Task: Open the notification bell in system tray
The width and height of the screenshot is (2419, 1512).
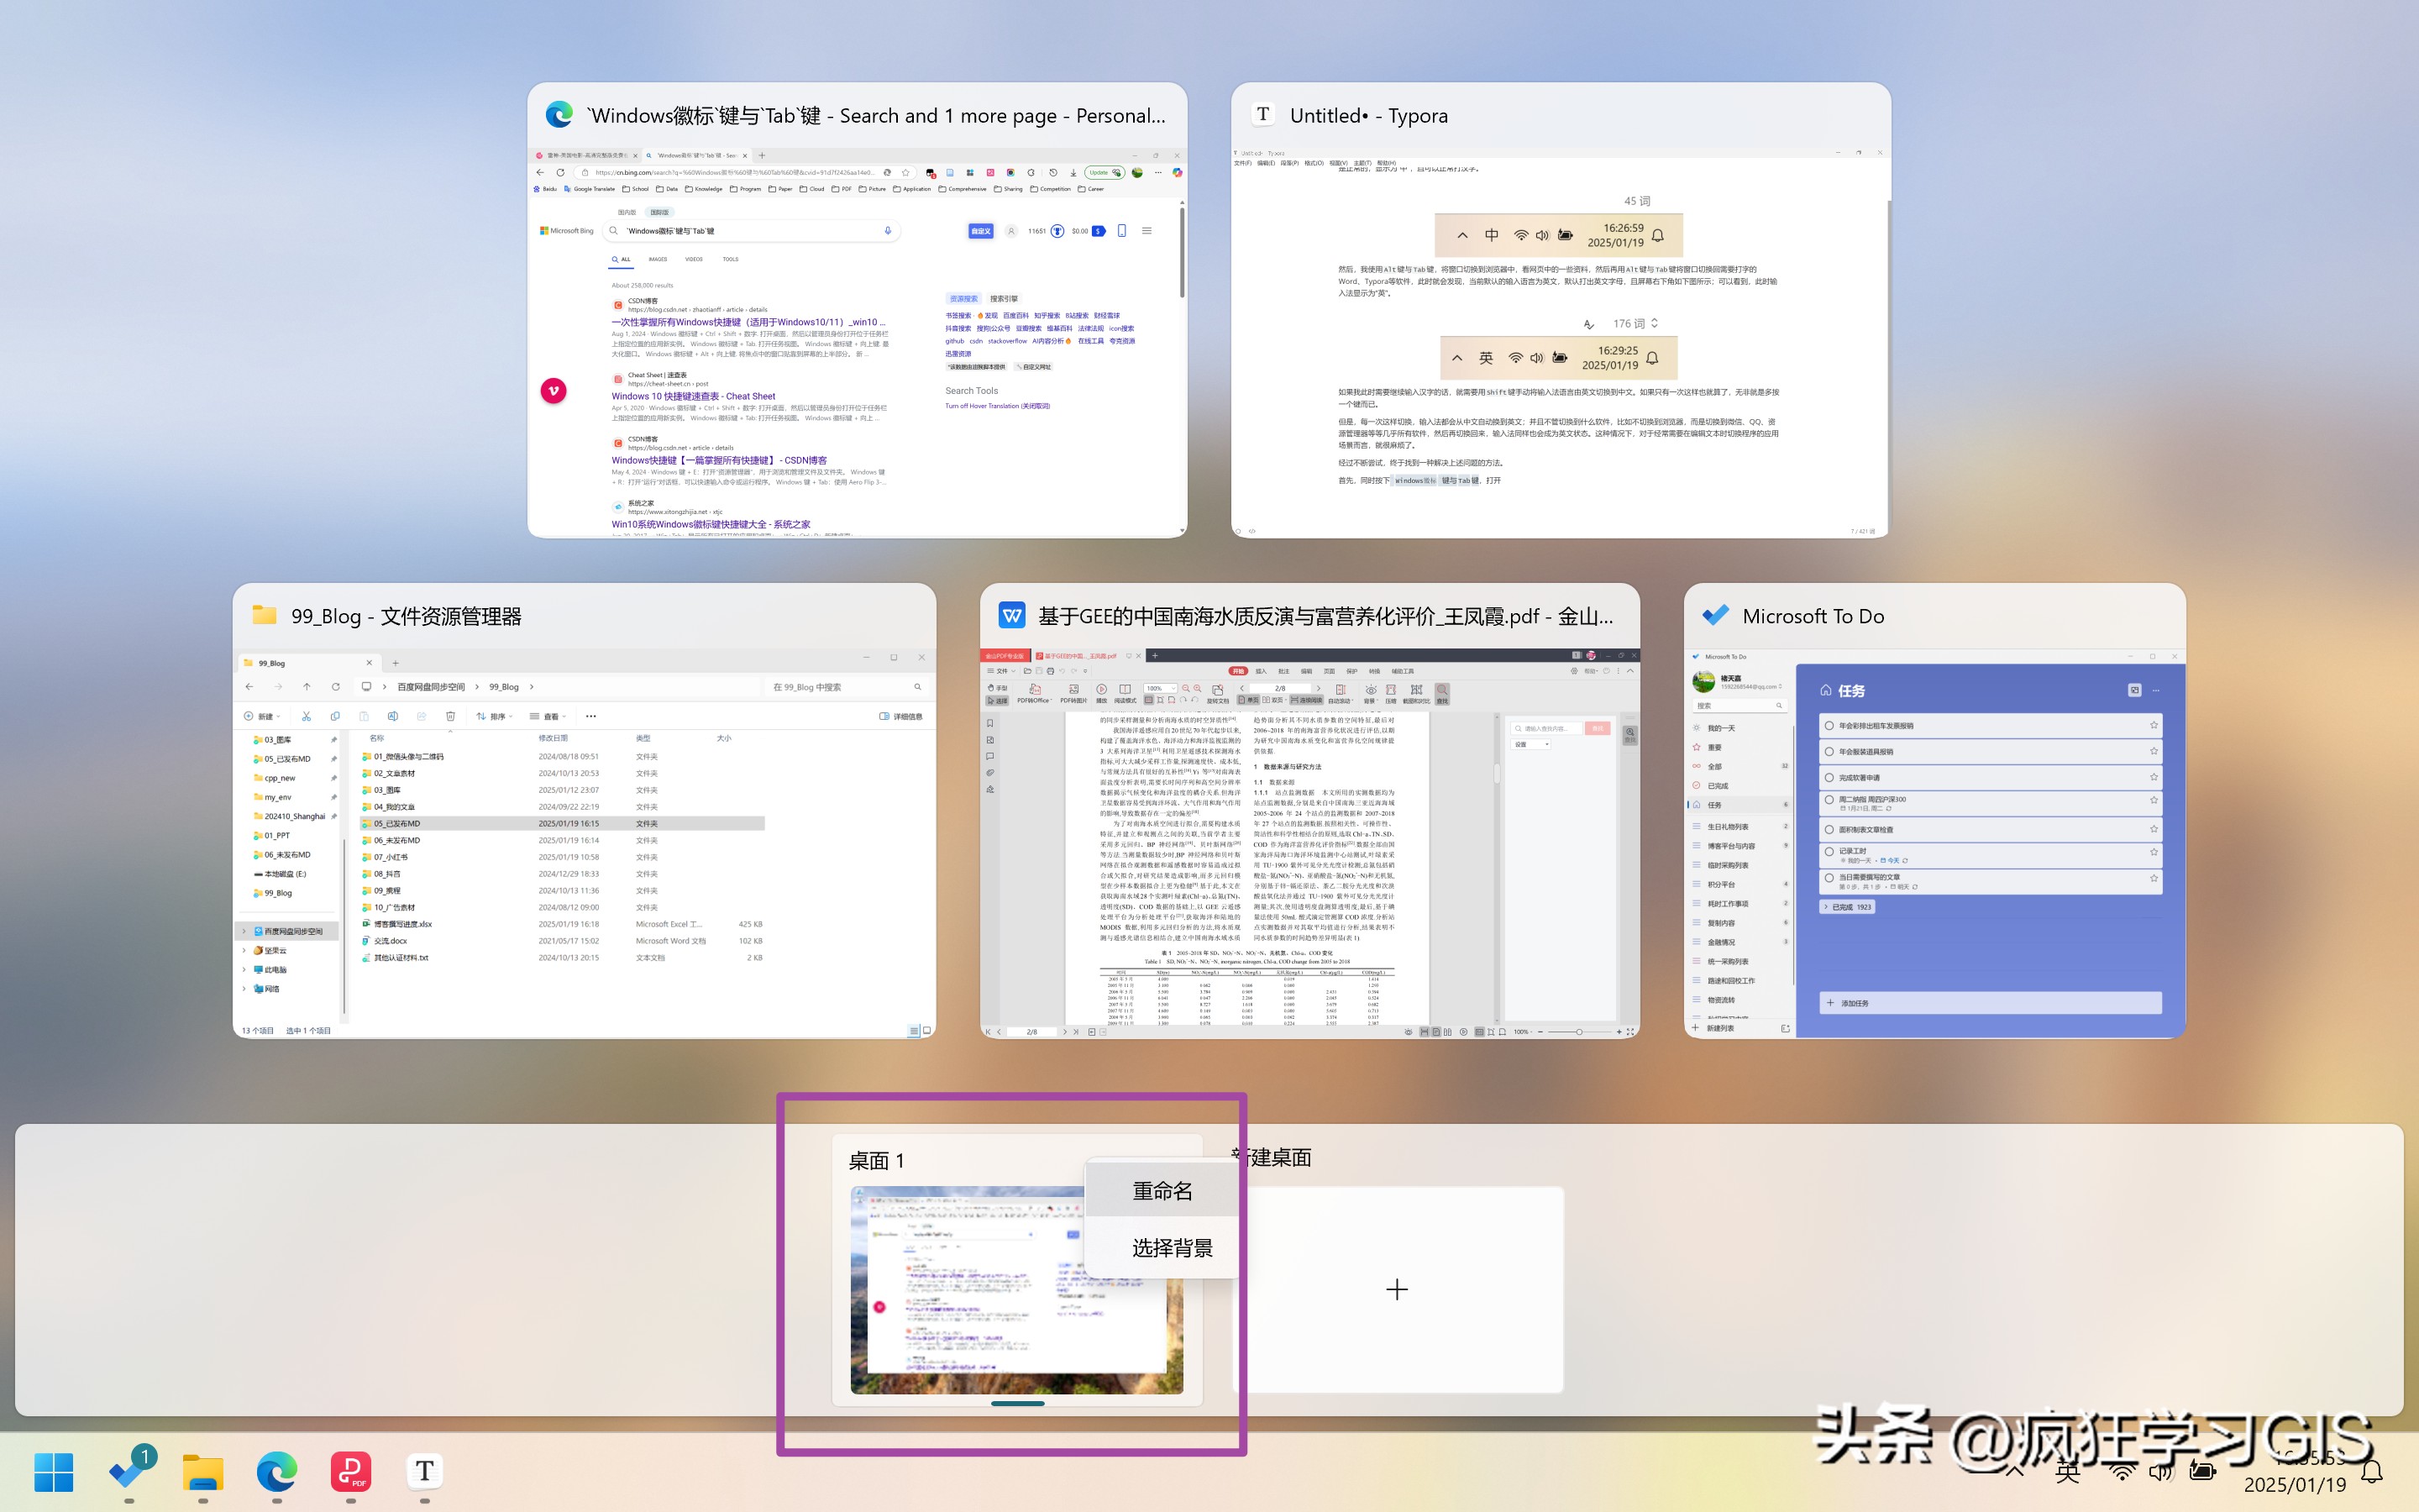Action: 2371,1472
